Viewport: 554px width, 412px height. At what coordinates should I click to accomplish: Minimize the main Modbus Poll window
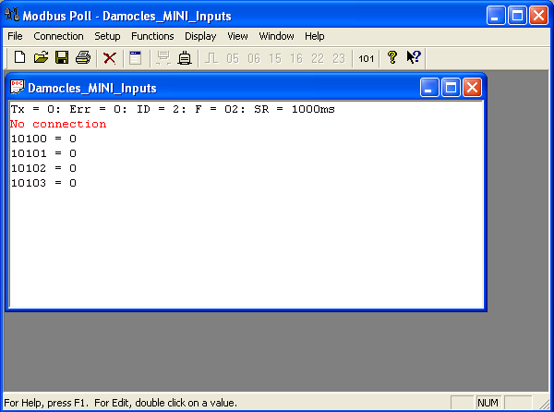[496, 16]
